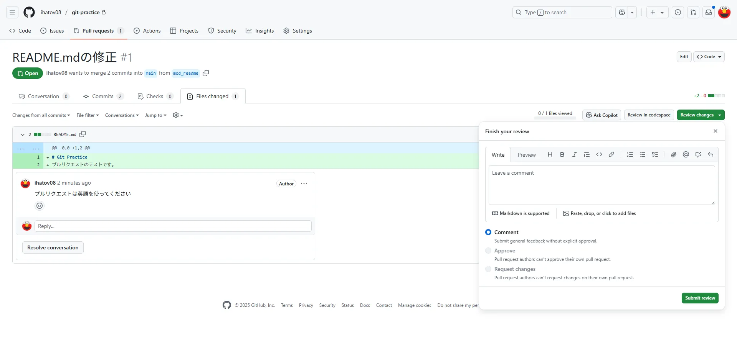Reference an issue or pull request icon

pos(699,154)
